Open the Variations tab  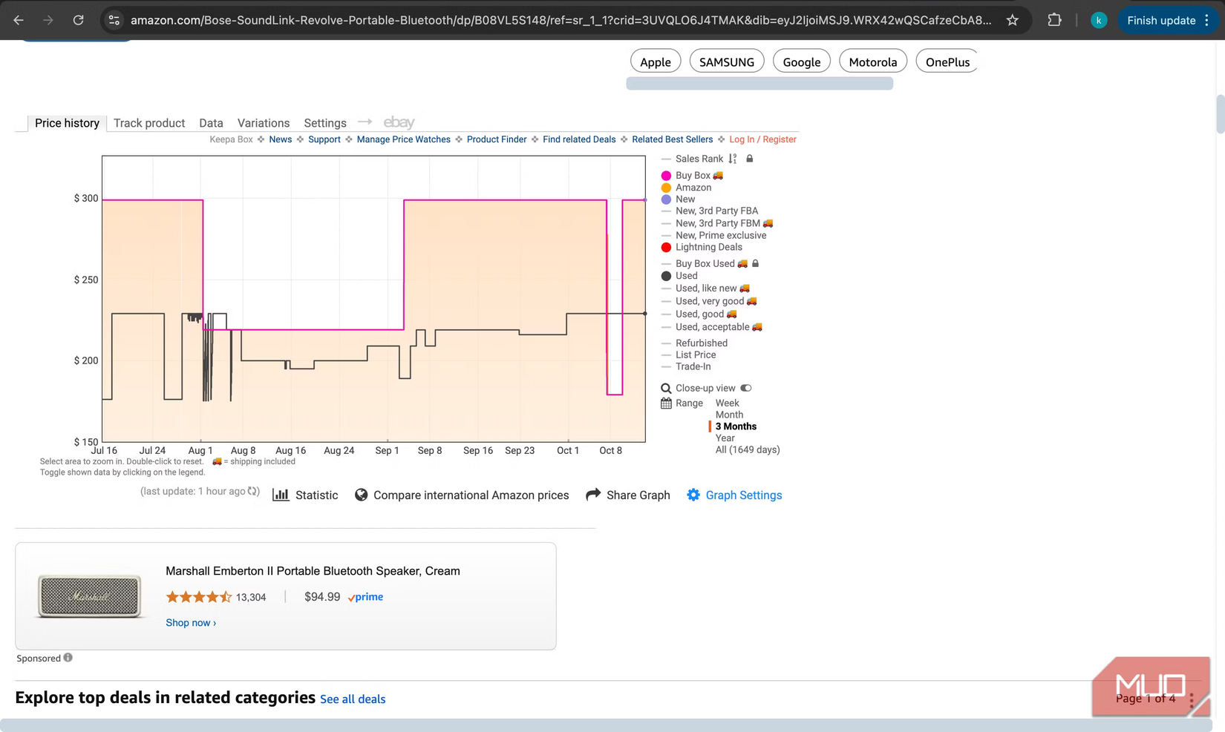pyautogui.click(x=264, y=123)
